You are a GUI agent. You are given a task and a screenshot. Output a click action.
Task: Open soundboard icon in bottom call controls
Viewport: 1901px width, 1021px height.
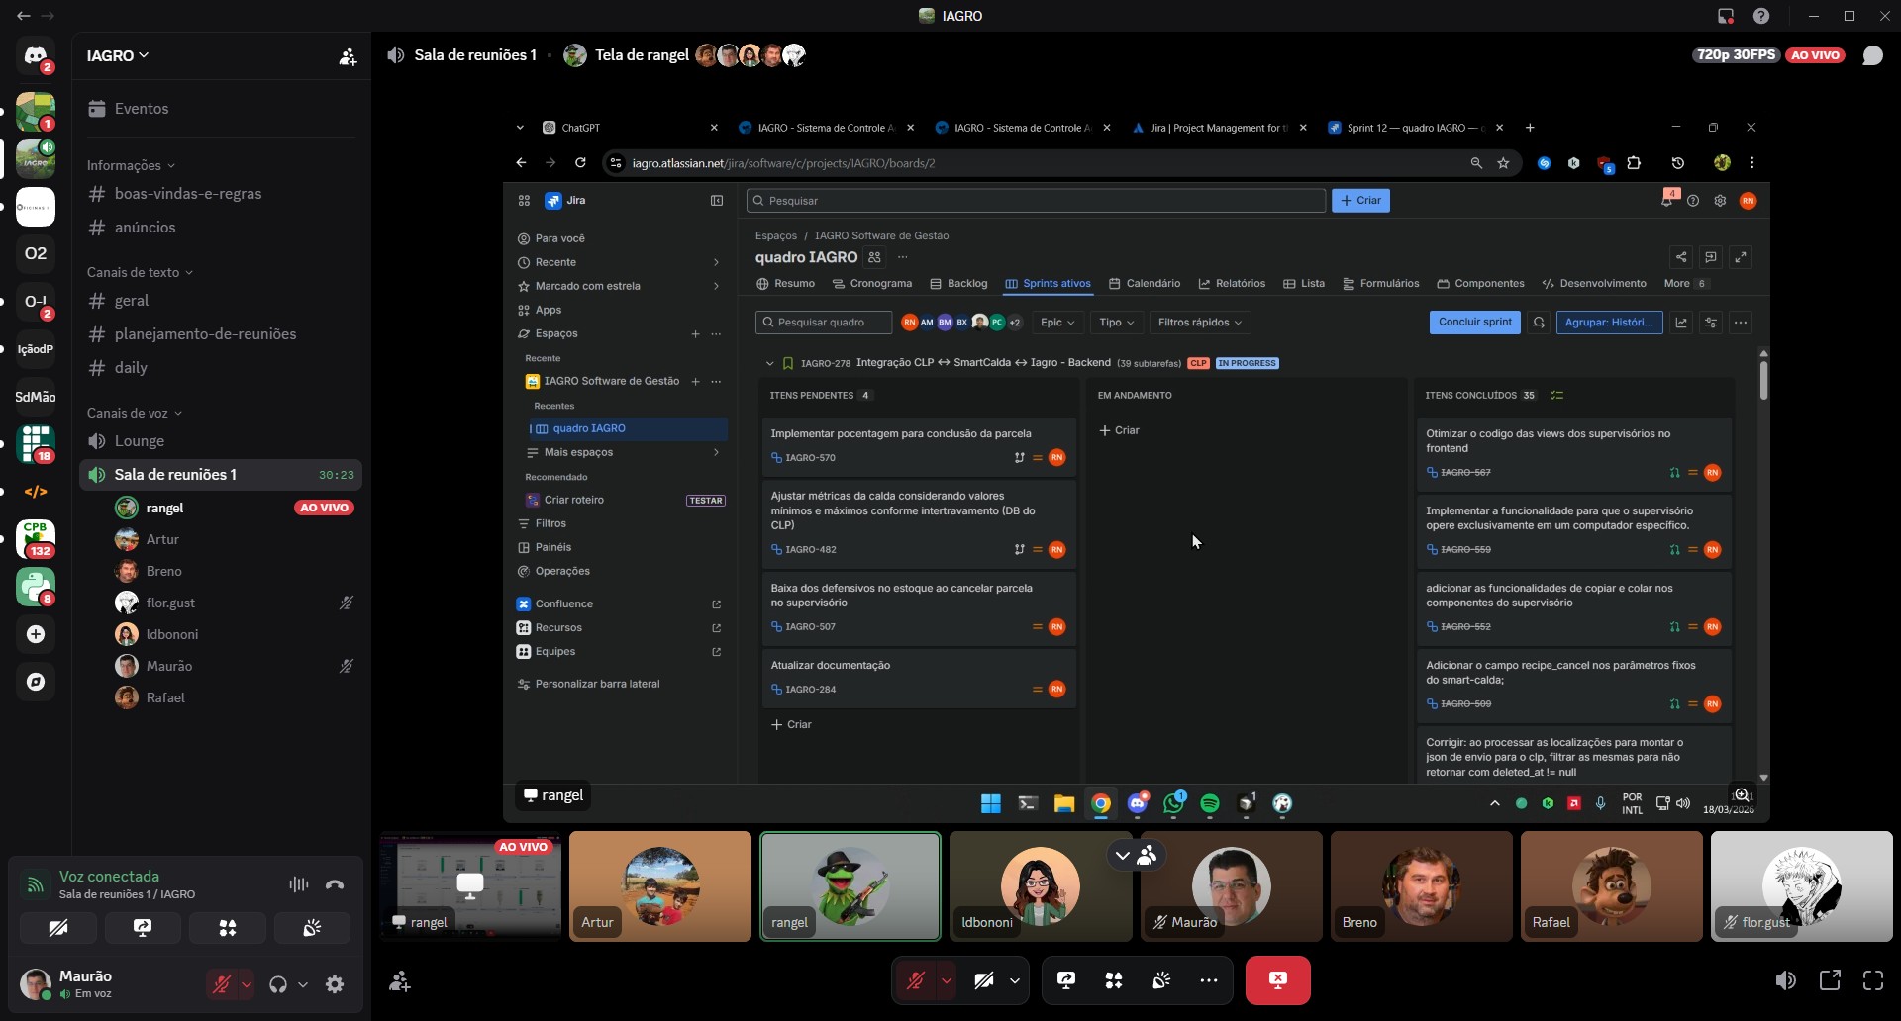[1161, 980]
